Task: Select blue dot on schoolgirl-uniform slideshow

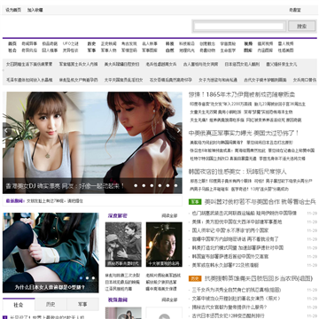Action: coord(81,278)
